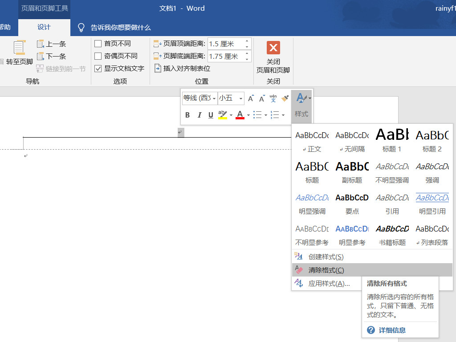456x342 pixels.
Task: Click the 1.75 厘米 footer distance field
Action: click(x=226, y=56)
